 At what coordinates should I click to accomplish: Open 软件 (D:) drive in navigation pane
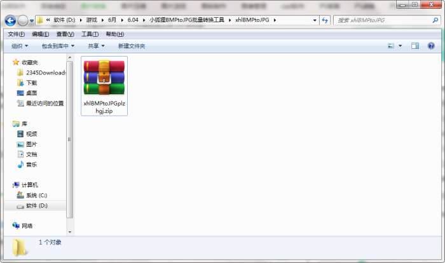[37, 206]
